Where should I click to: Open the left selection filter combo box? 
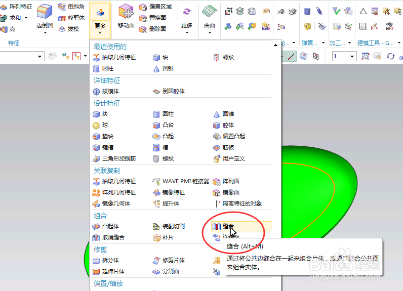click(x=22, y=56)
